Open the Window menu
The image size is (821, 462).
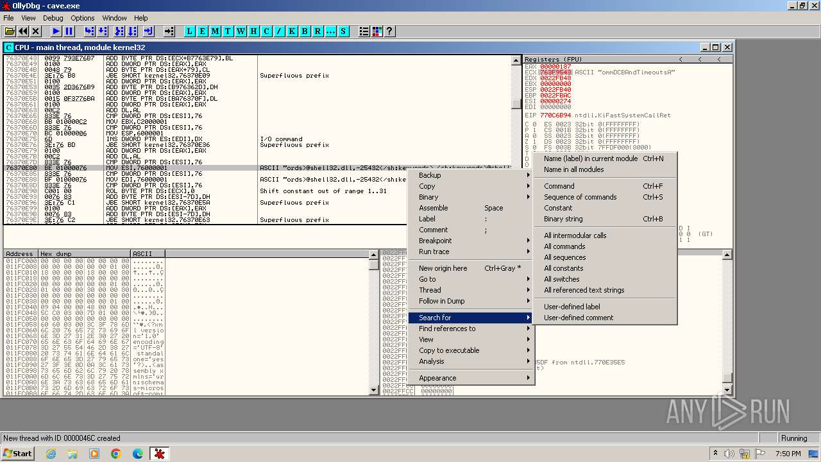[x=114, y=18]
